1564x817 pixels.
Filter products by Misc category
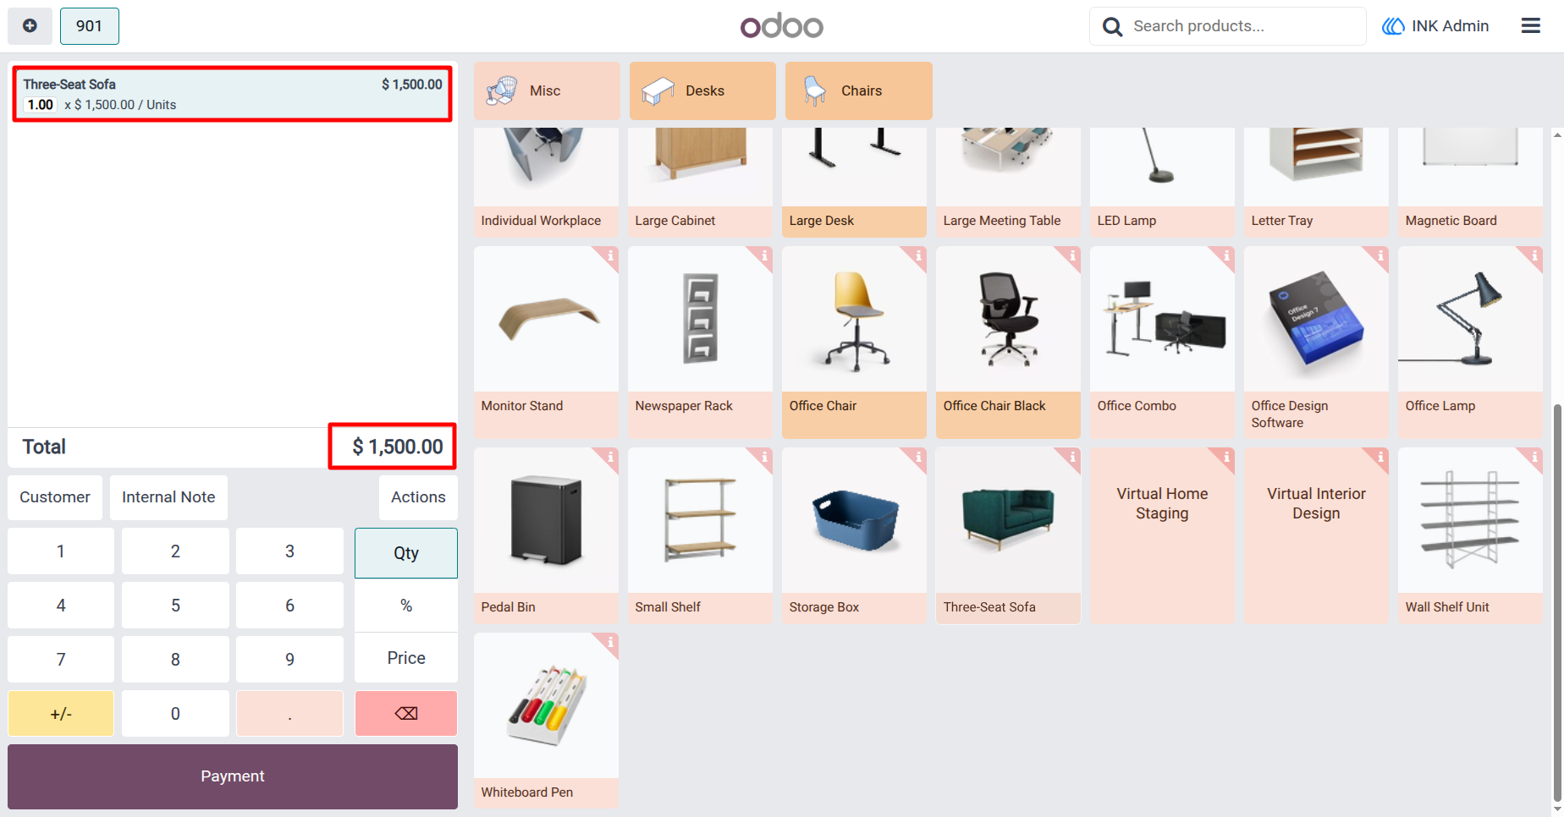547,90
